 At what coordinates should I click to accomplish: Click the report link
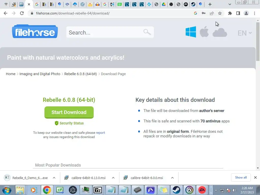coord(100,133)
